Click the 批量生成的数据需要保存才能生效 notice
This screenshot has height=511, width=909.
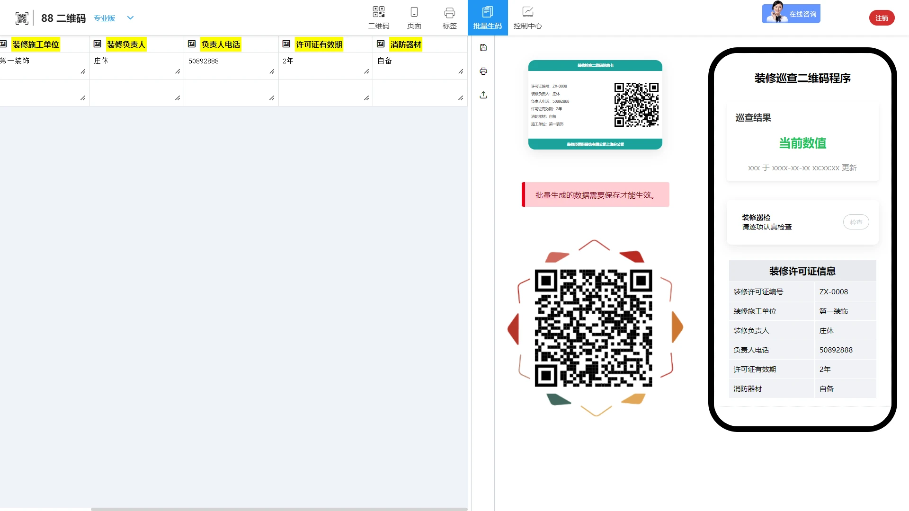click(x=596, y=194)
